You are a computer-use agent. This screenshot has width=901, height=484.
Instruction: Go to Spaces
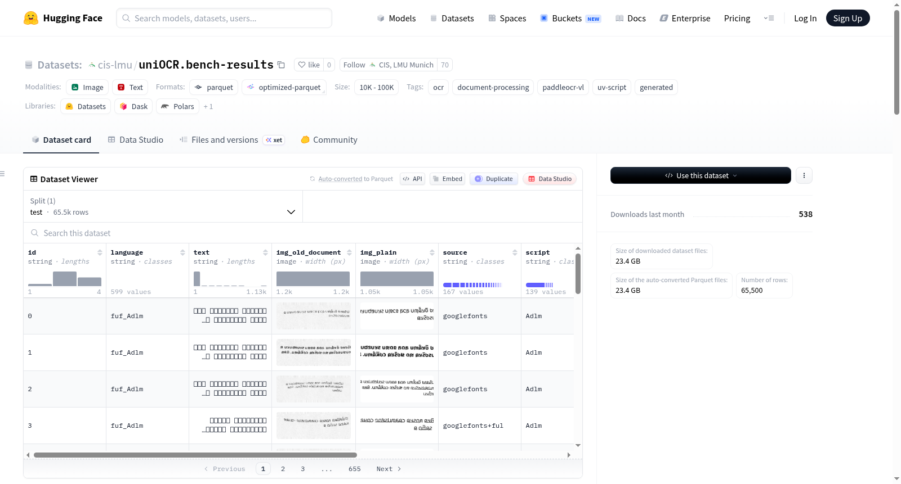click(x=507, y=18)
